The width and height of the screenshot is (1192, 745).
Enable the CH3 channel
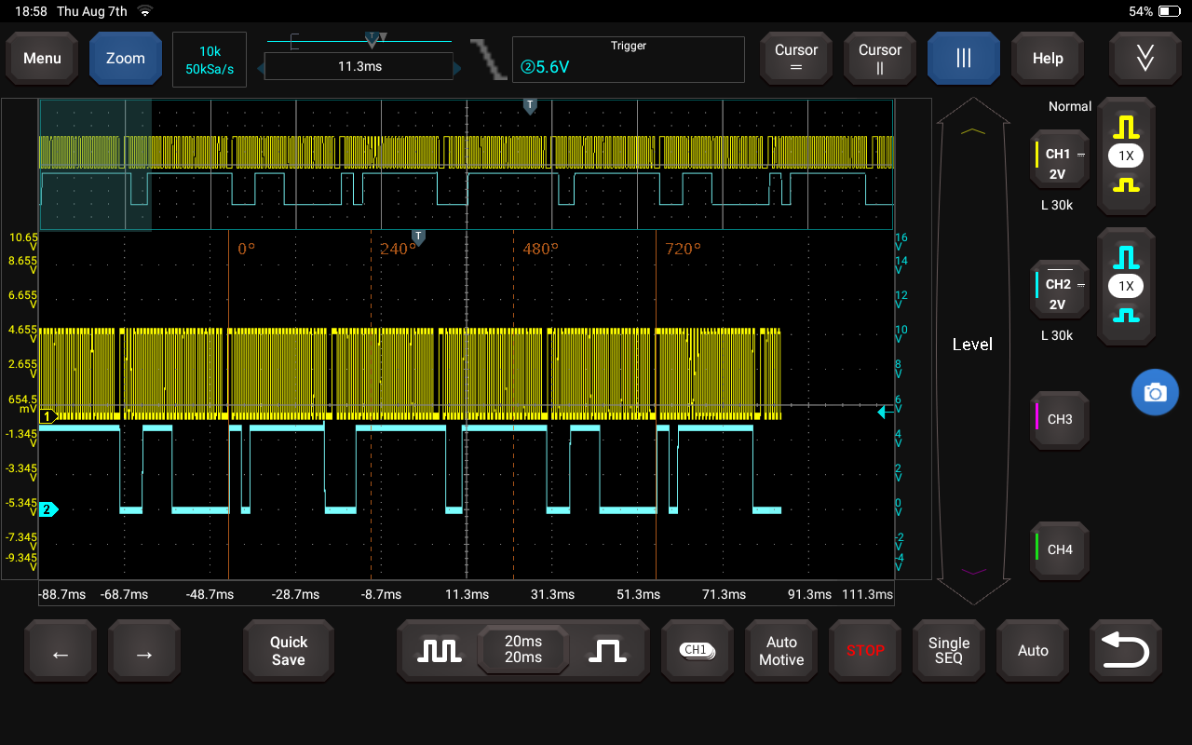pyautogui.click(x=1060, y=420)
